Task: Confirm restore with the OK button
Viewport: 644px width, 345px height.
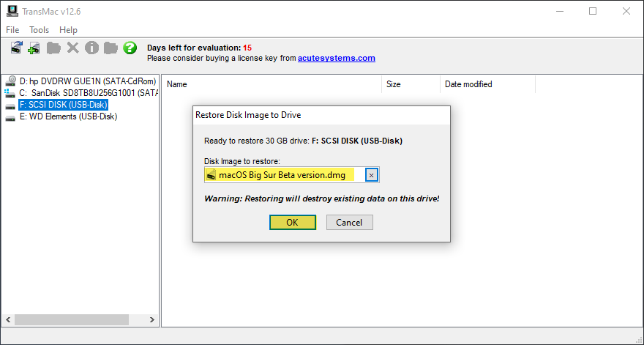Action: (x=293, y=223)
